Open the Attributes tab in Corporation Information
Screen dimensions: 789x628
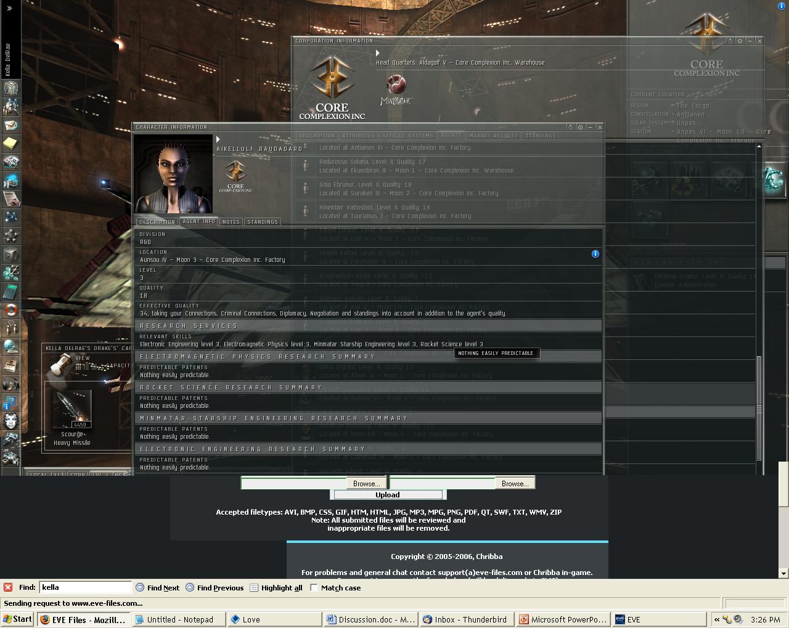(358, 136)
